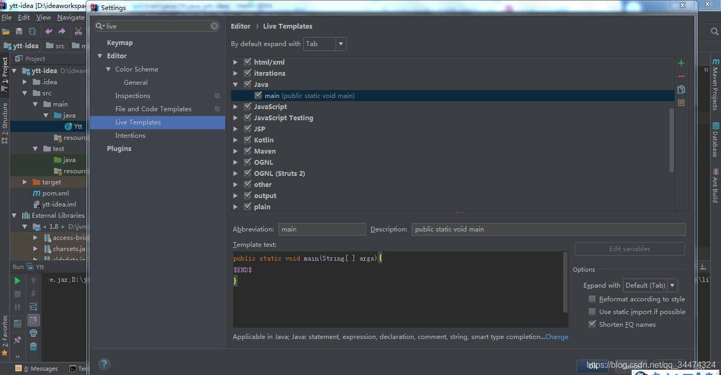The width and height of the screenshot is (721, 375).
Task: Click the Up stack trace arrow
Action: (33, 281)
